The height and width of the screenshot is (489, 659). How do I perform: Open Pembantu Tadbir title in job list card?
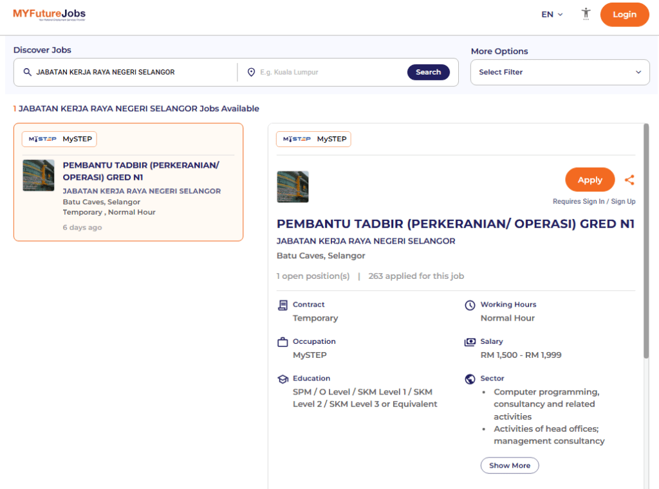pyautogui.click(x=141, y=172)
